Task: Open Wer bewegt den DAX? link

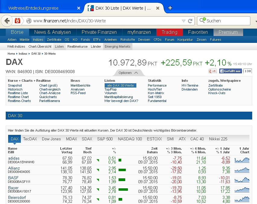Action: 121,101
